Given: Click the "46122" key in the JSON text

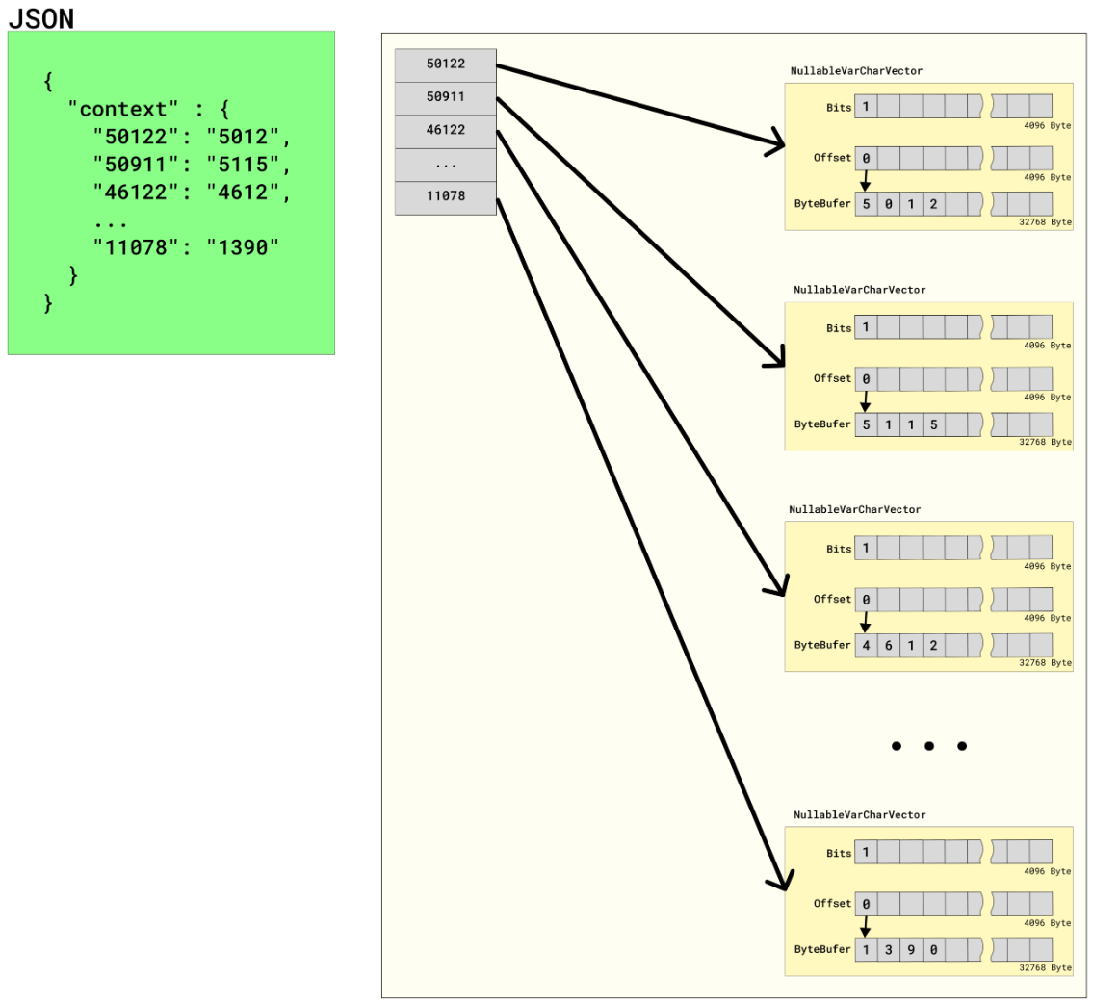Looking at the screenshot, I should click(137, 192).
